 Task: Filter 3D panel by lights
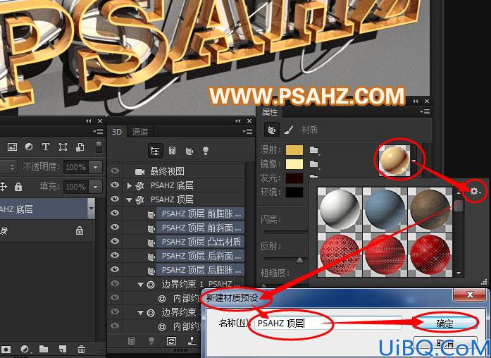coord(206,151)
